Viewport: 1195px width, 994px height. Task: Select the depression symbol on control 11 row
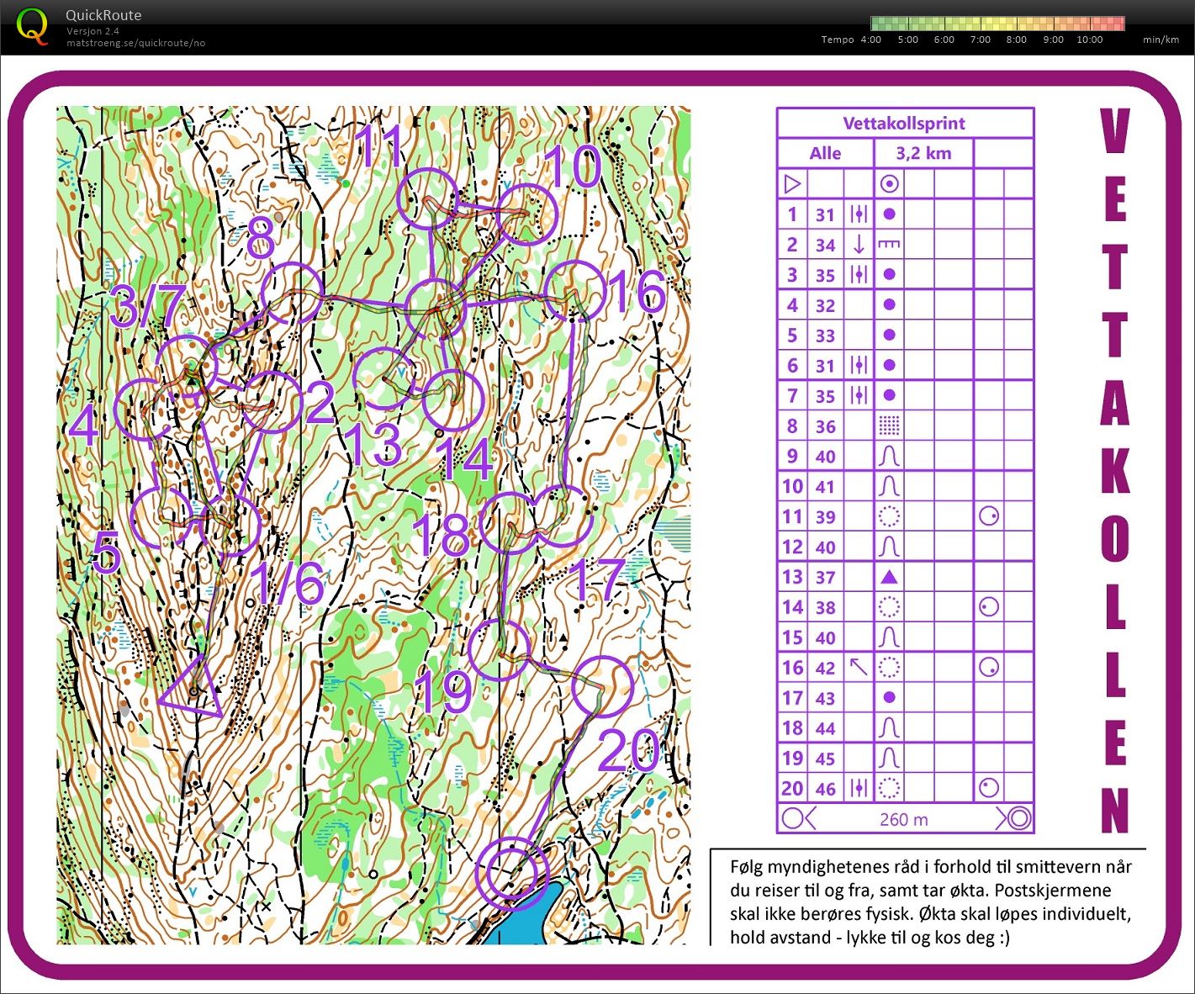(x=889, y=516)
